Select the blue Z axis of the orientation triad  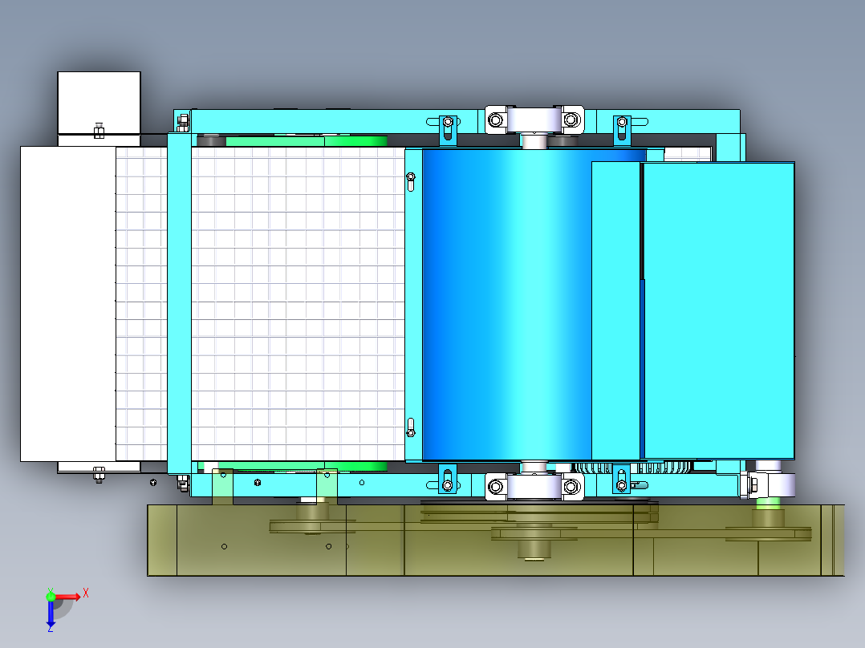[51, 614]
